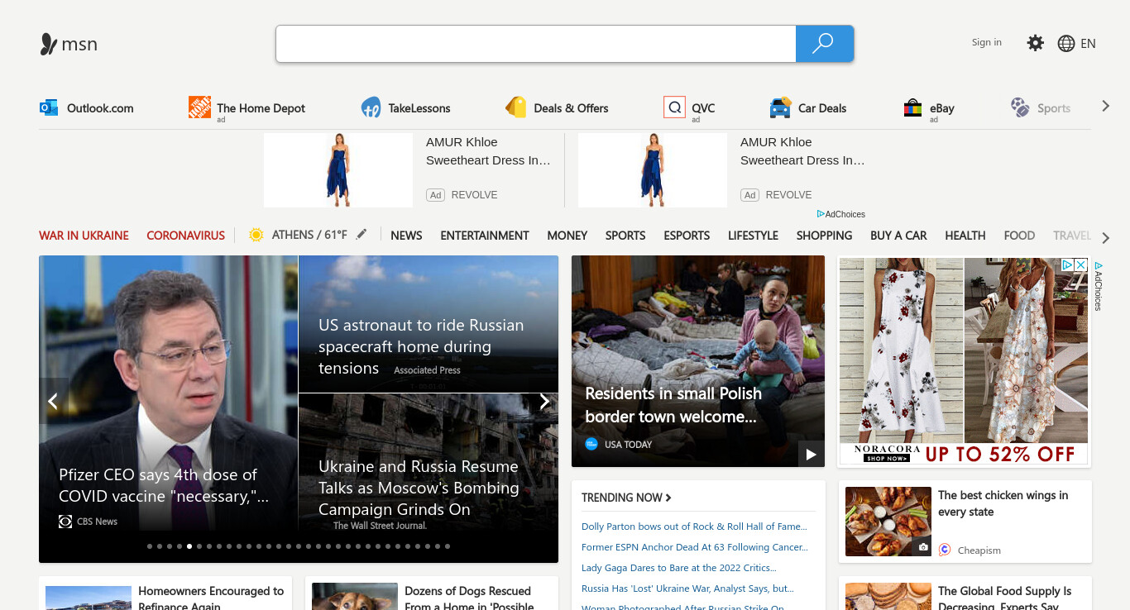Open US astronaut Russian spacecraft story
This screenshot has width=1130, height=610.
click(421, 346)
